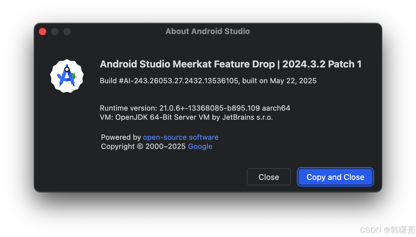Click the grey zoom traffic light button
Image resolution: width=416 pixels, height=237 pixels.
click(x=67, y=31)
